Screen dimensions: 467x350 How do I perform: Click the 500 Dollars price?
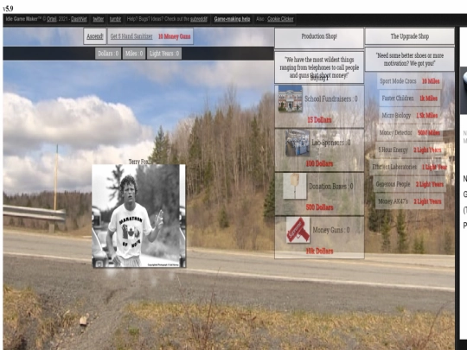click(x=319, y=207)
